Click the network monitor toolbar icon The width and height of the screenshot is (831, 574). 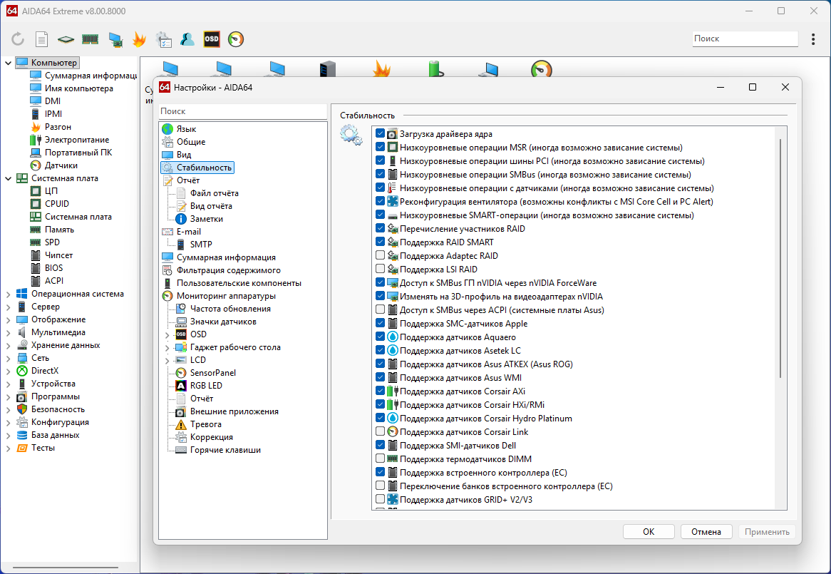click(115, 39)
